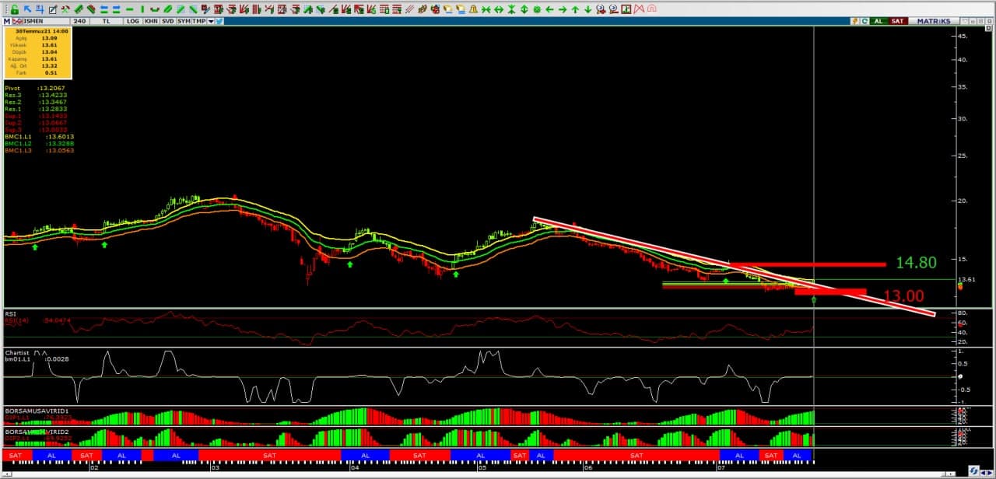Toggle the SYM option
996x479 pixels.
(184, 21)
